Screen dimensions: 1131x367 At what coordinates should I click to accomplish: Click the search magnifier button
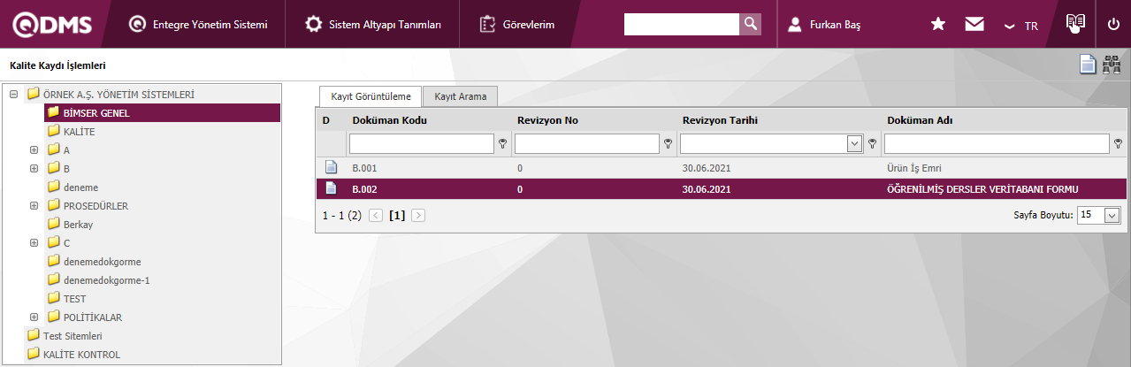[x=750, y=24]
